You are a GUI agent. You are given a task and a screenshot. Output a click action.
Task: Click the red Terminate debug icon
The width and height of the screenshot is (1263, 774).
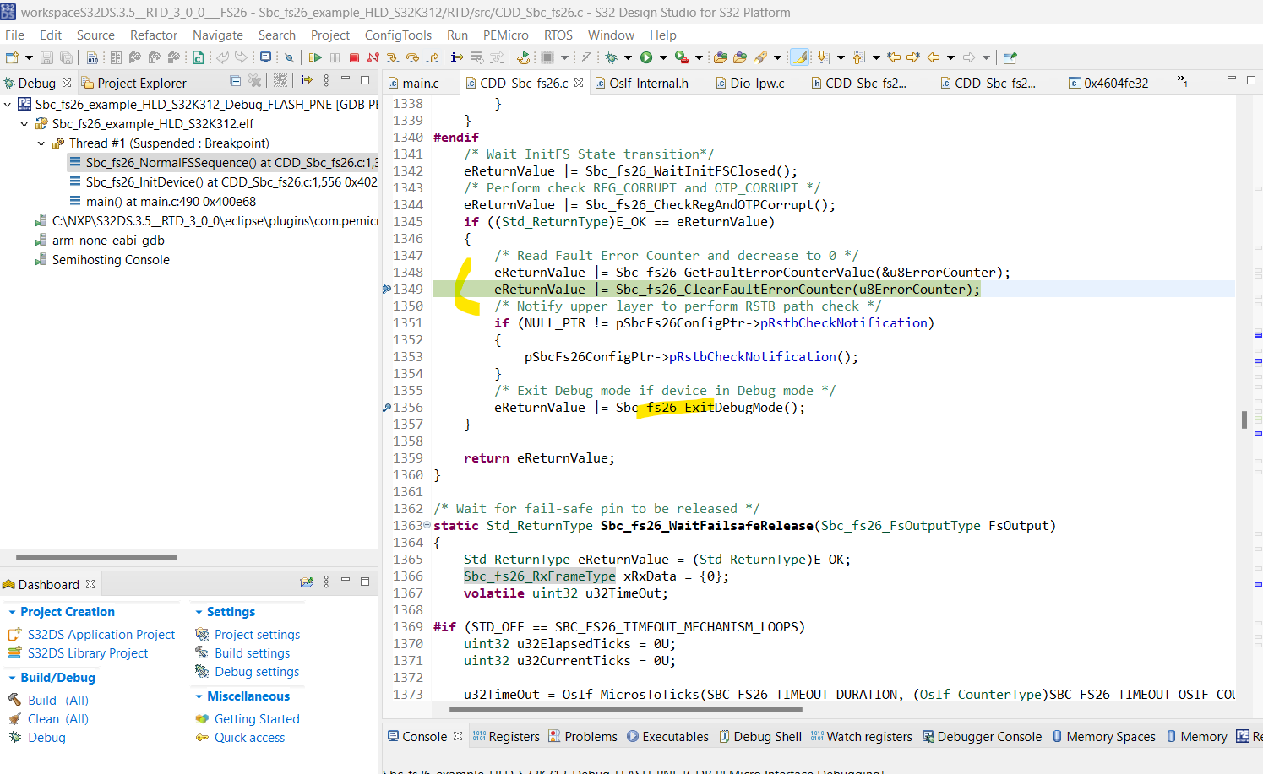[x=354, y=57]
